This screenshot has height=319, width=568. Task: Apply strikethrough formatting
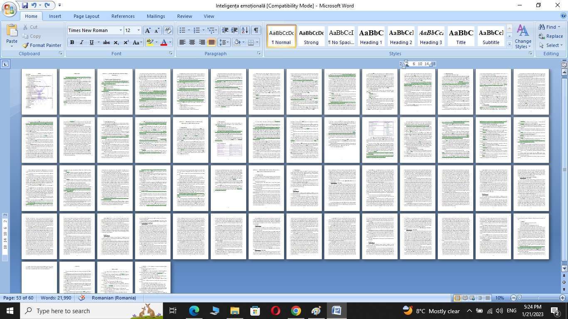click(106, 42)
